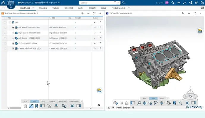The height and width of the screenshot is (118, 205).
Task: Toggle left panel icon in Product Structure Editor toolbar
Action: click(42, 106)
